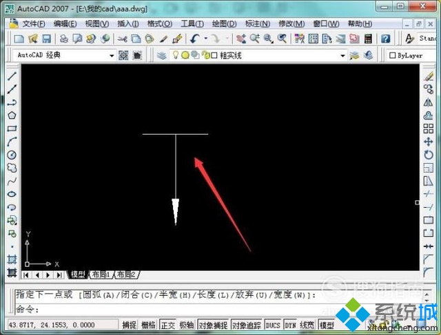Image resolution: width=441 pixels, height=335 pixels.
Task: Click the 模型 status bar button
Action: pyautogui.click(x=326, y=325)
